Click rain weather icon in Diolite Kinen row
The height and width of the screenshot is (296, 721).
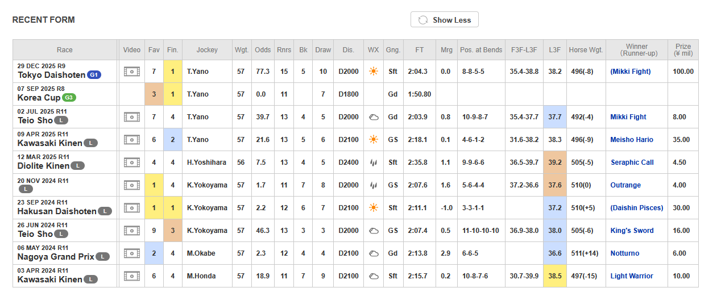click(373, 162)
